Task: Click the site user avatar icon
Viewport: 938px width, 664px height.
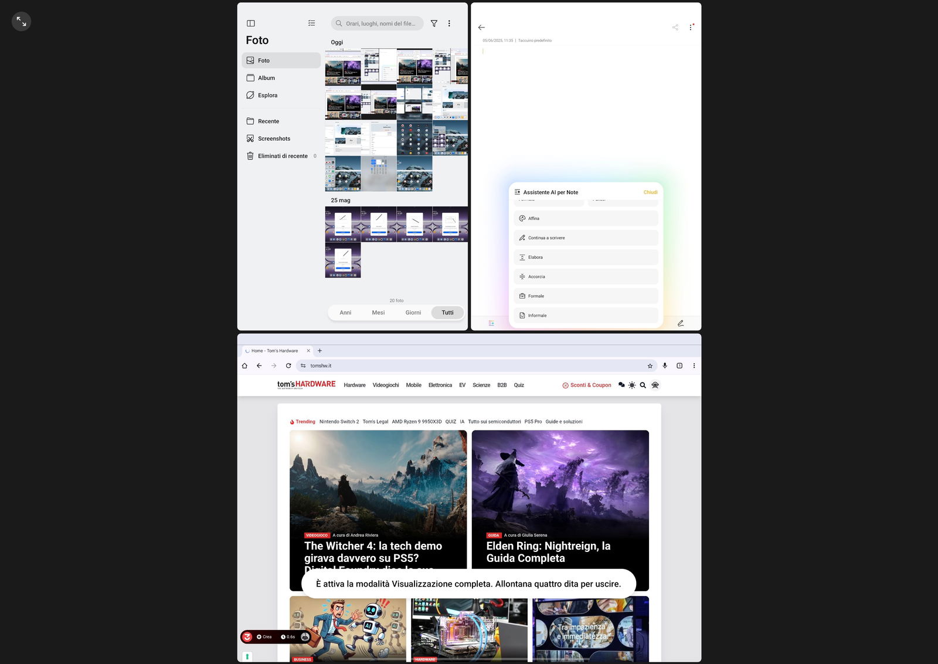Action: 655,385
